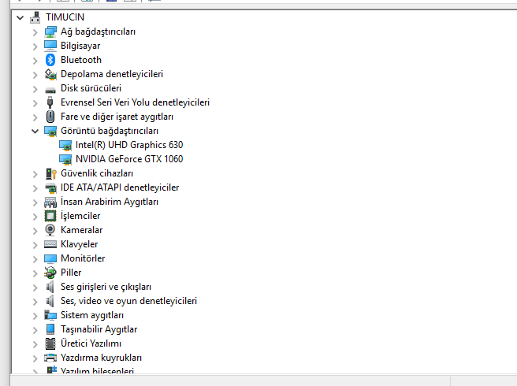
Task: Expand the Klavyeler chevron
Action: pos(35,245)
